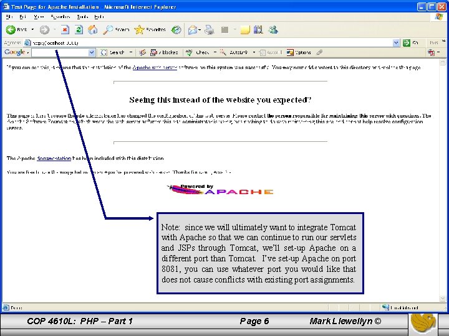Viewport: 449px width, 336px height.
Task: Open the Google logo toolbar menu
Action: 16,52
